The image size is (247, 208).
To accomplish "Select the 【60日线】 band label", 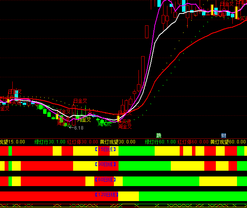I will coord(106,180).
